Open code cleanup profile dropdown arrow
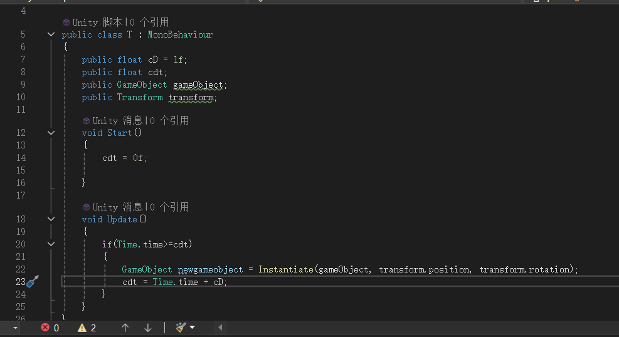This screenshot has width=619, height=337. [193, 327]
